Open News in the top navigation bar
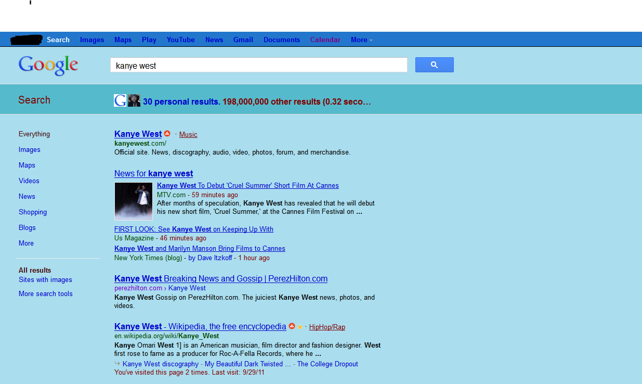642x384 pixels. 214,40
